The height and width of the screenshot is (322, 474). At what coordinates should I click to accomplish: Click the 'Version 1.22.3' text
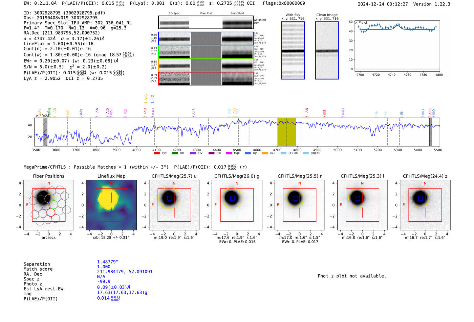432,4
